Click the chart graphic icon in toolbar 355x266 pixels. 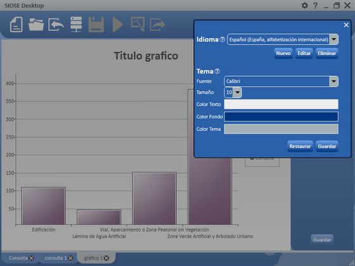coord(138,24)
